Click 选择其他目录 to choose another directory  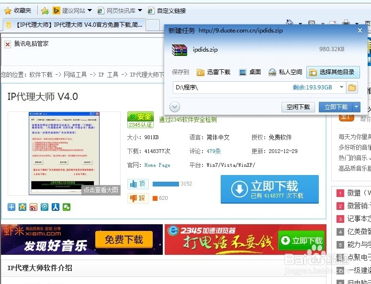click(333, 72)
